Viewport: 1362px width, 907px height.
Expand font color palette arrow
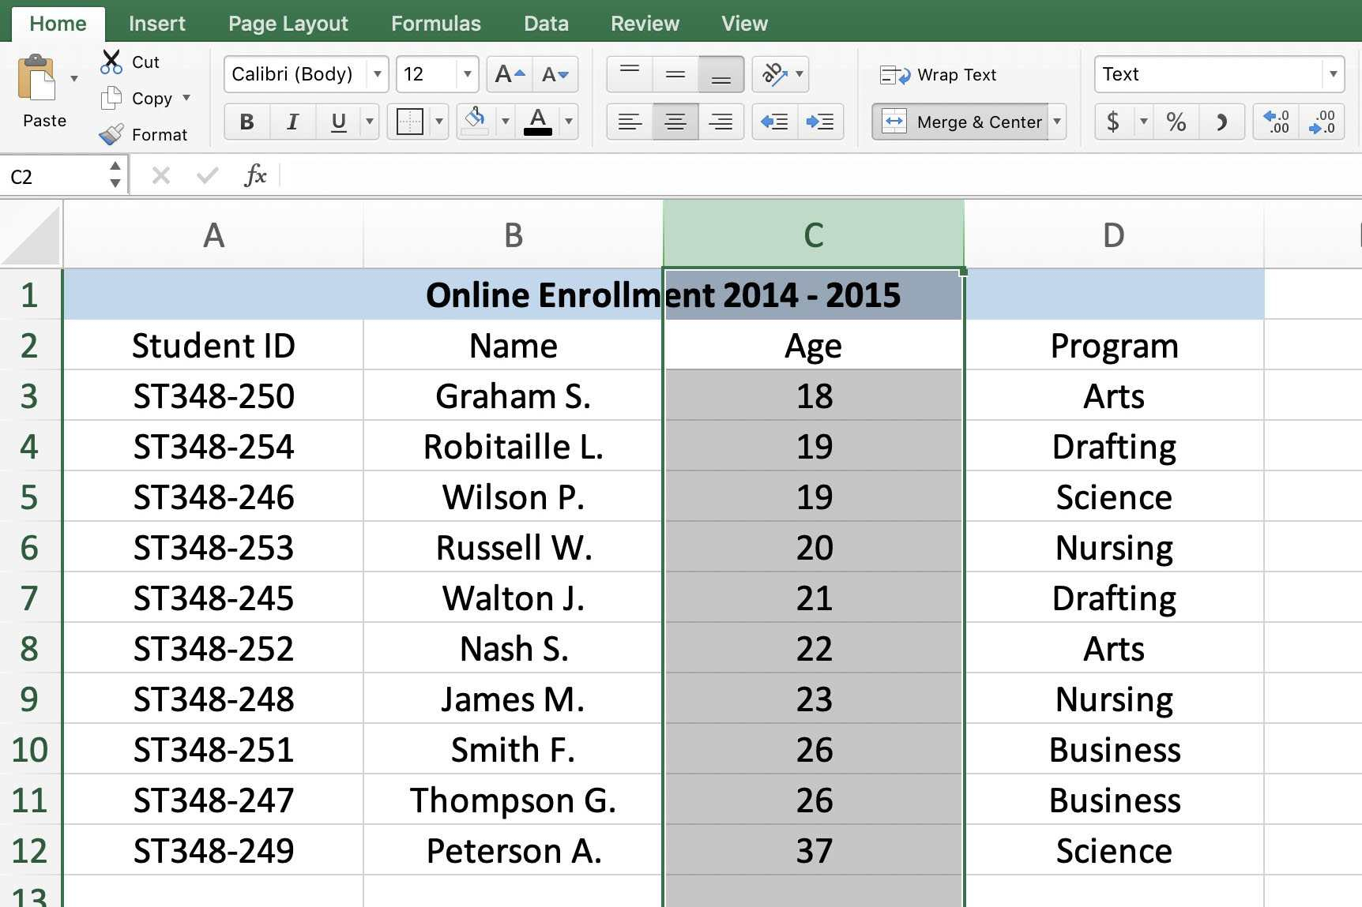[x=568, y=122]
